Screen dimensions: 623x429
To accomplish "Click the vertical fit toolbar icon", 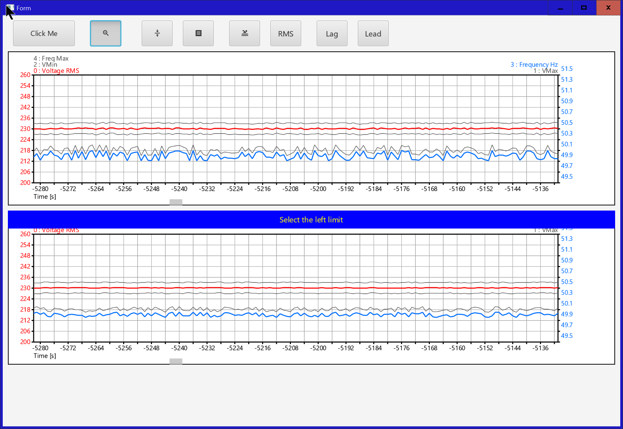I will pyautogui.click(x=157, y=33).
